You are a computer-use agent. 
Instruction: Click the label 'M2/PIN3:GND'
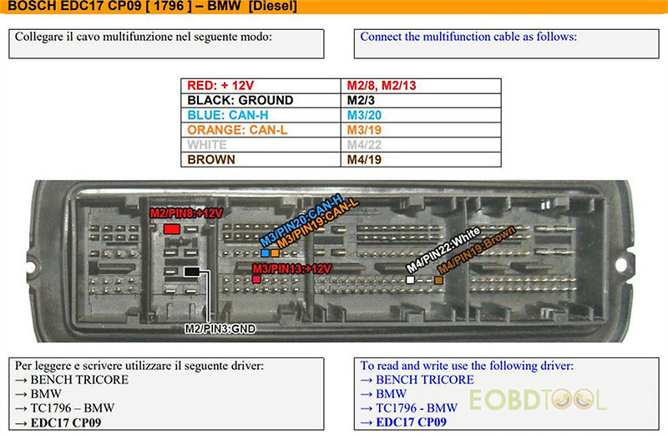[x=220, y=328]
